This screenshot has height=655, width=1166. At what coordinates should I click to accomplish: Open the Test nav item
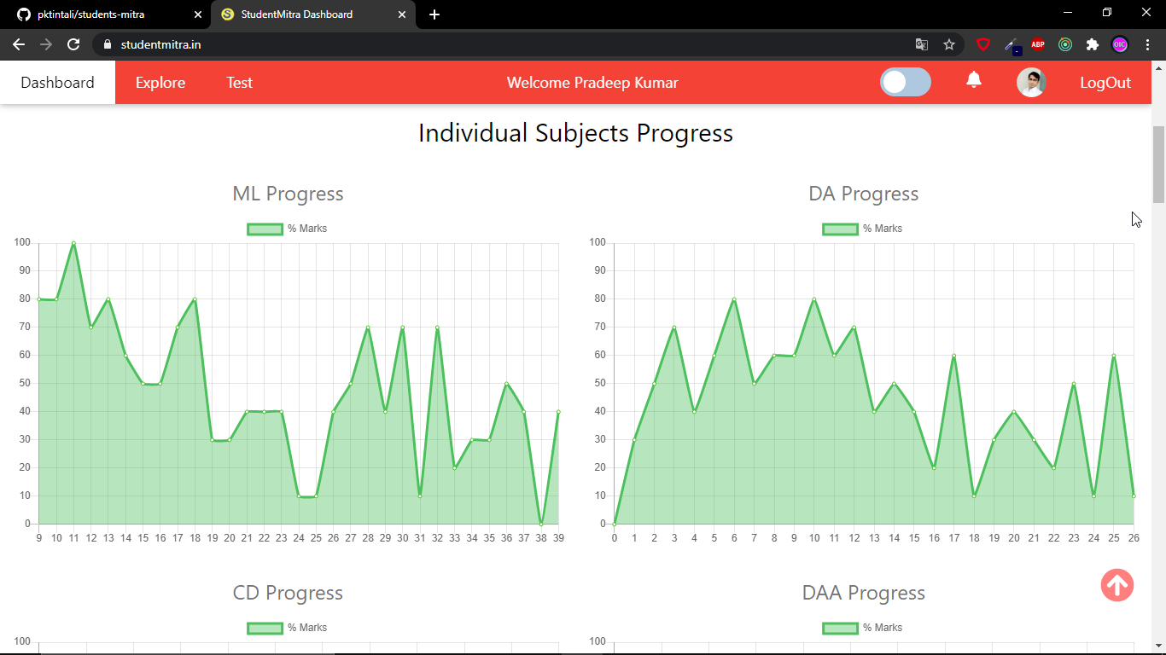(240, 83)
